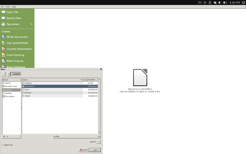Image resolution: width=246 pixels, height=154 pixels.
Task: Open the Tools menu
Action: click(8, 7)
